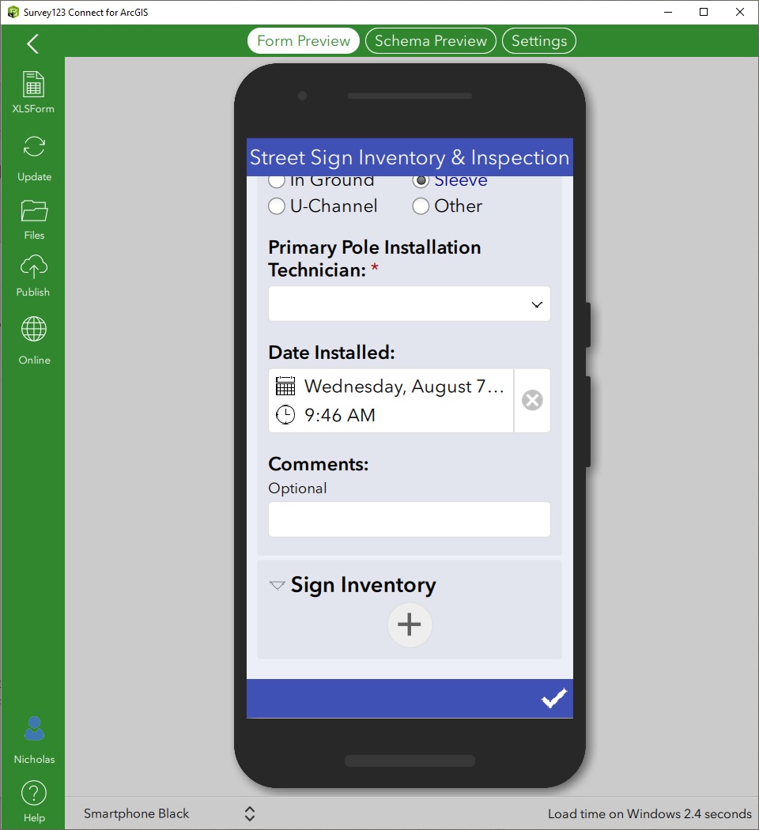Click the back arrow icon

[x=33, y=44]
